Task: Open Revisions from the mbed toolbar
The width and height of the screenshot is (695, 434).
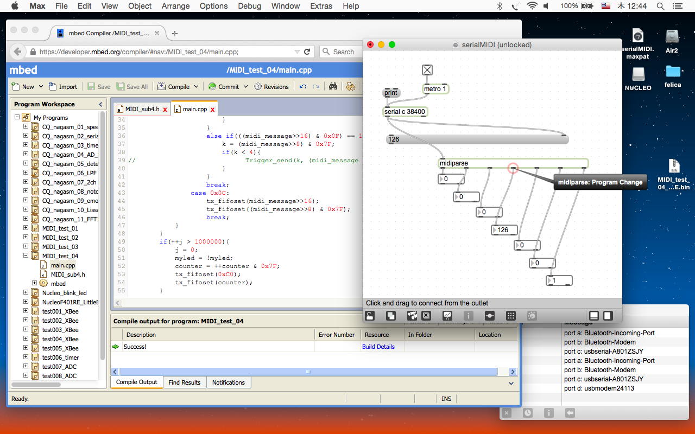Action: click(x=271, y=86)
